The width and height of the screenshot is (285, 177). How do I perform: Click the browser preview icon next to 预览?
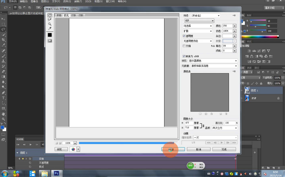pyautogui.click(x=73, y=149)
